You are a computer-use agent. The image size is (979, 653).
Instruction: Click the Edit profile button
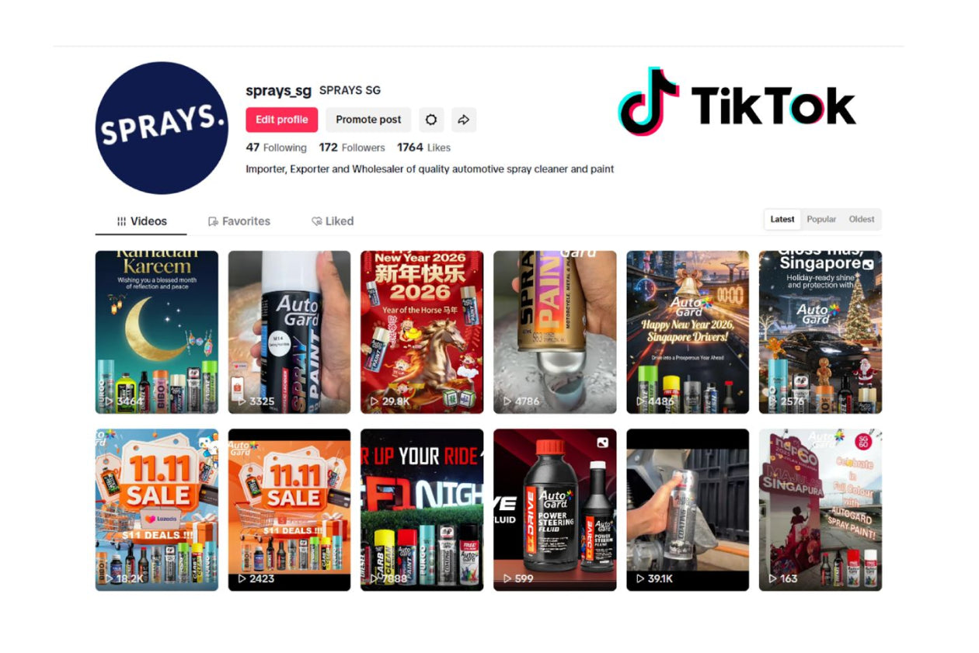(x=281, y=120)
